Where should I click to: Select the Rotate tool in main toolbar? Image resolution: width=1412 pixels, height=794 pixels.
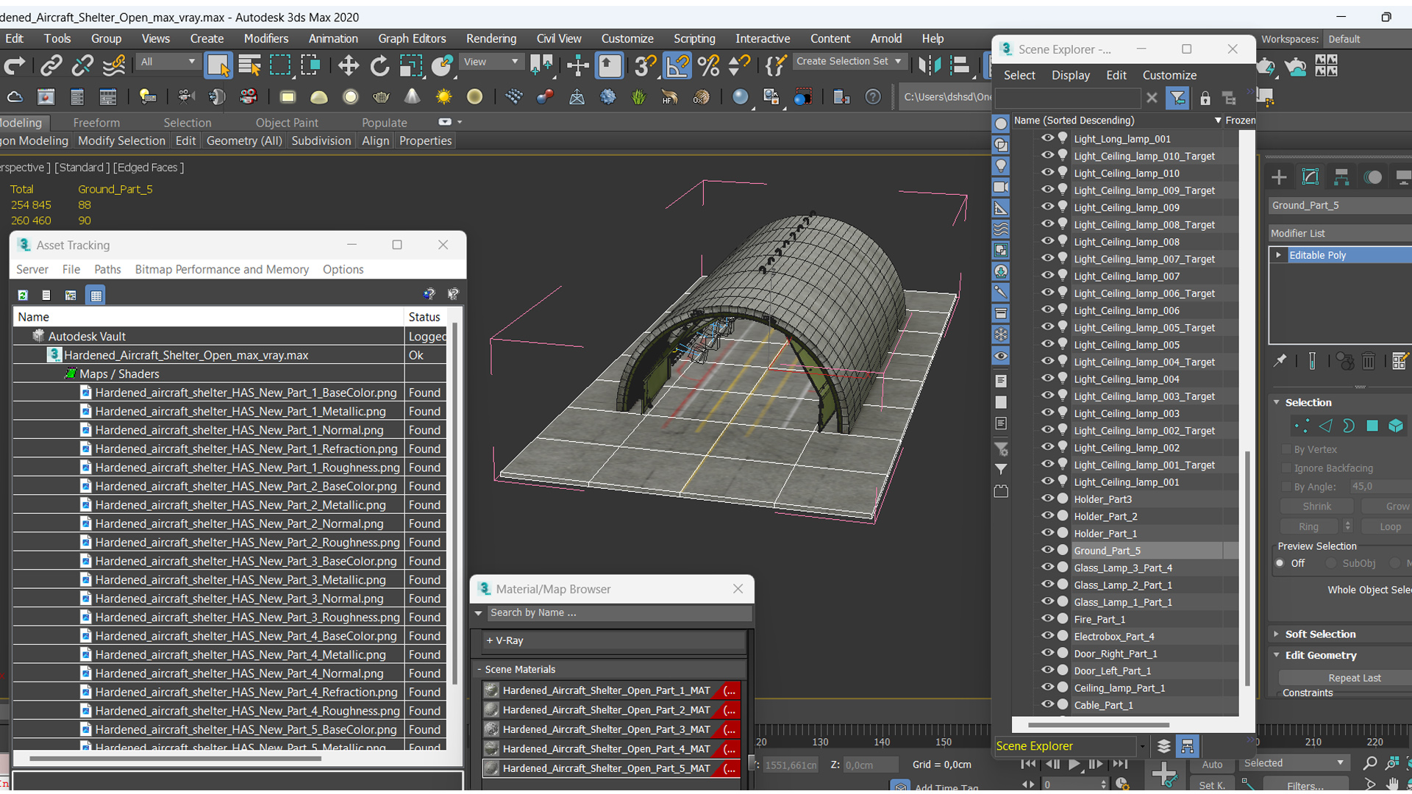[379, 66]
